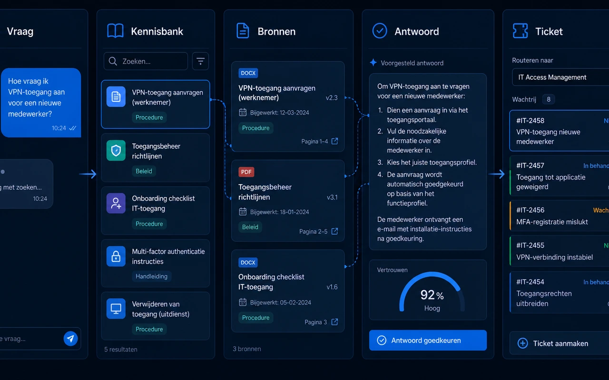
Task: Click the sparkle icon beside Voorgesteld antwoord
Action: 373,63
